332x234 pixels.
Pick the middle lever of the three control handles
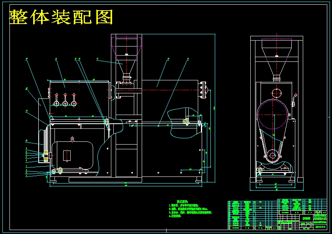(65, 100)
